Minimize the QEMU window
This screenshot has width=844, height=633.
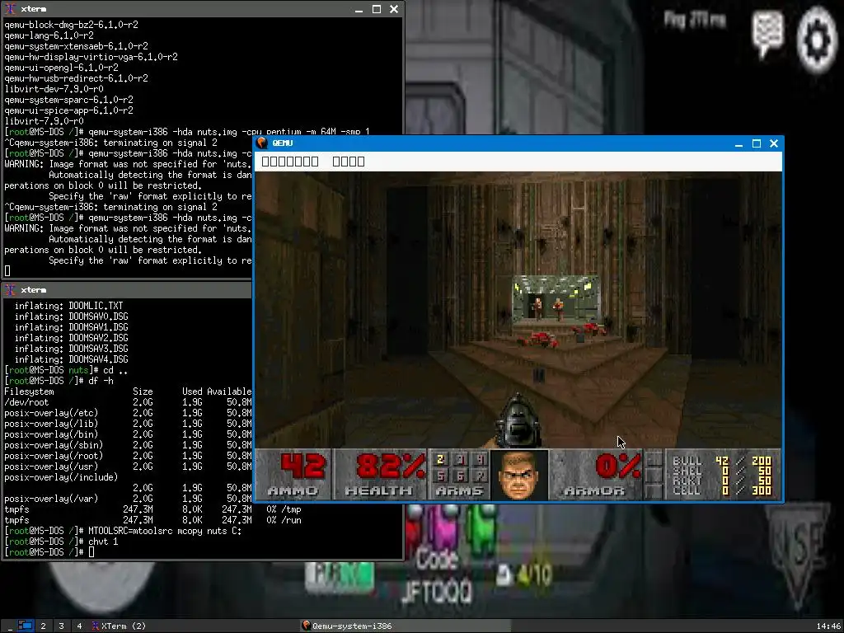[x=738, y=143]
